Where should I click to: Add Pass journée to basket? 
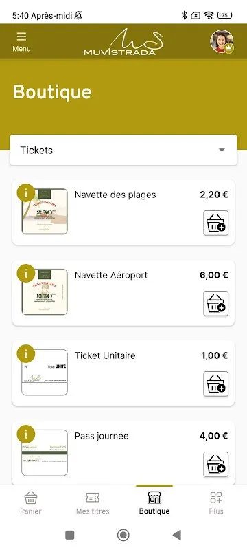[x=216, y=465]
